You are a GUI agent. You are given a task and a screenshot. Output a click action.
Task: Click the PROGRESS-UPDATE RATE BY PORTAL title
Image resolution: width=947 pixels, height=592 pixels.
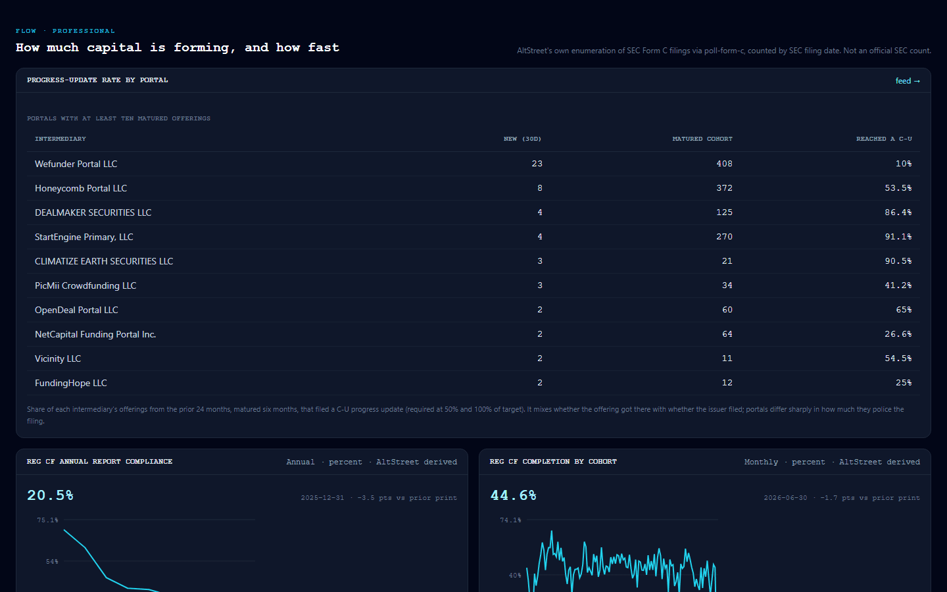97,80
